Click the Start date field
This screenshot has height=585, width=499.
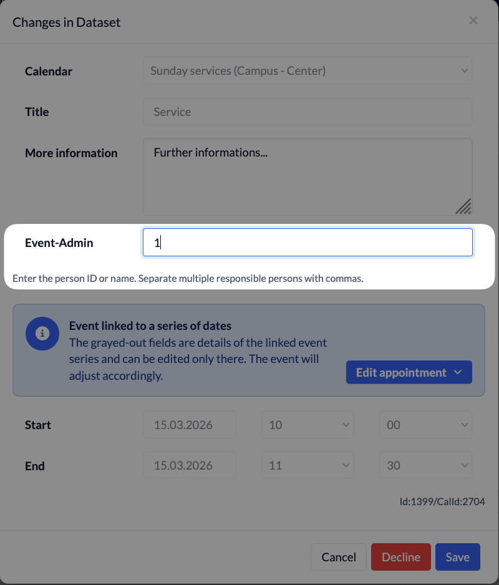(190, 425)
